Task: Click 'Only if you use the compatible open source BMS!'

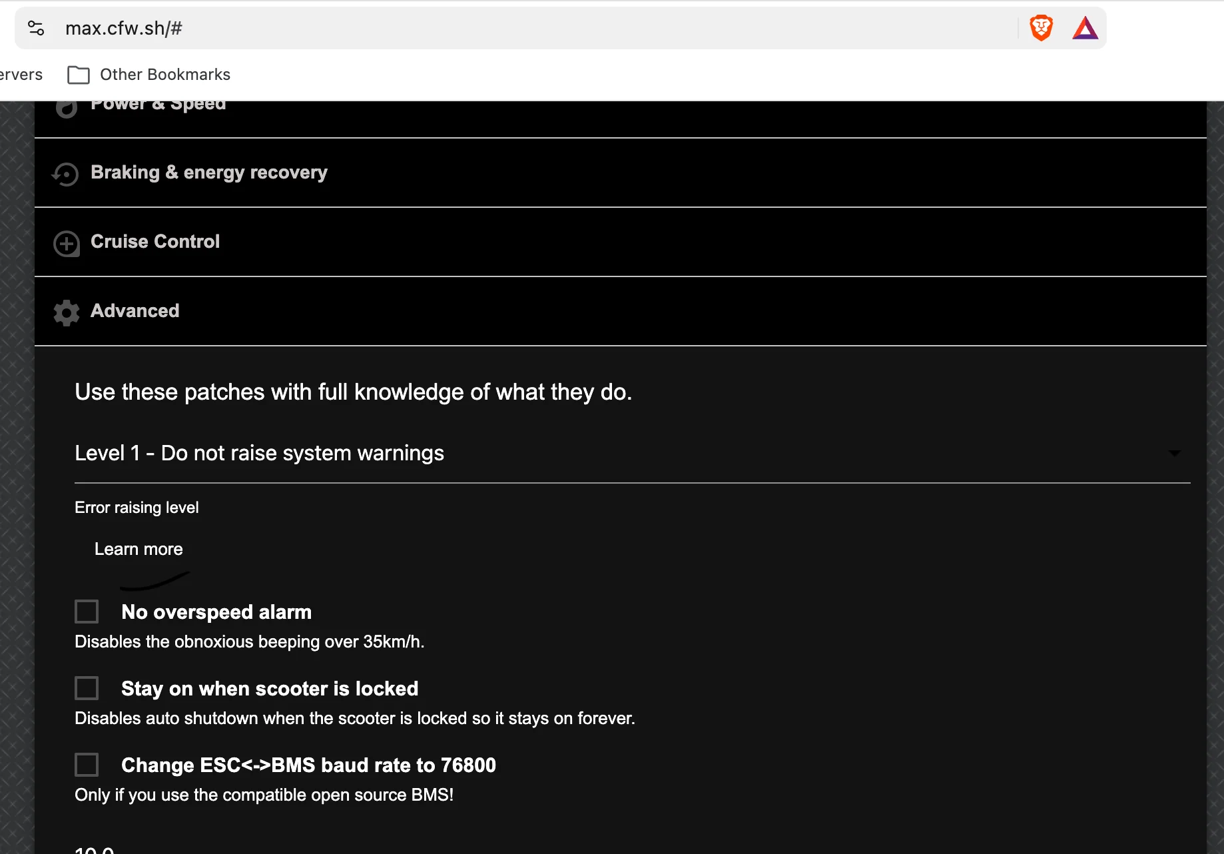Action: tap(264, 795)
